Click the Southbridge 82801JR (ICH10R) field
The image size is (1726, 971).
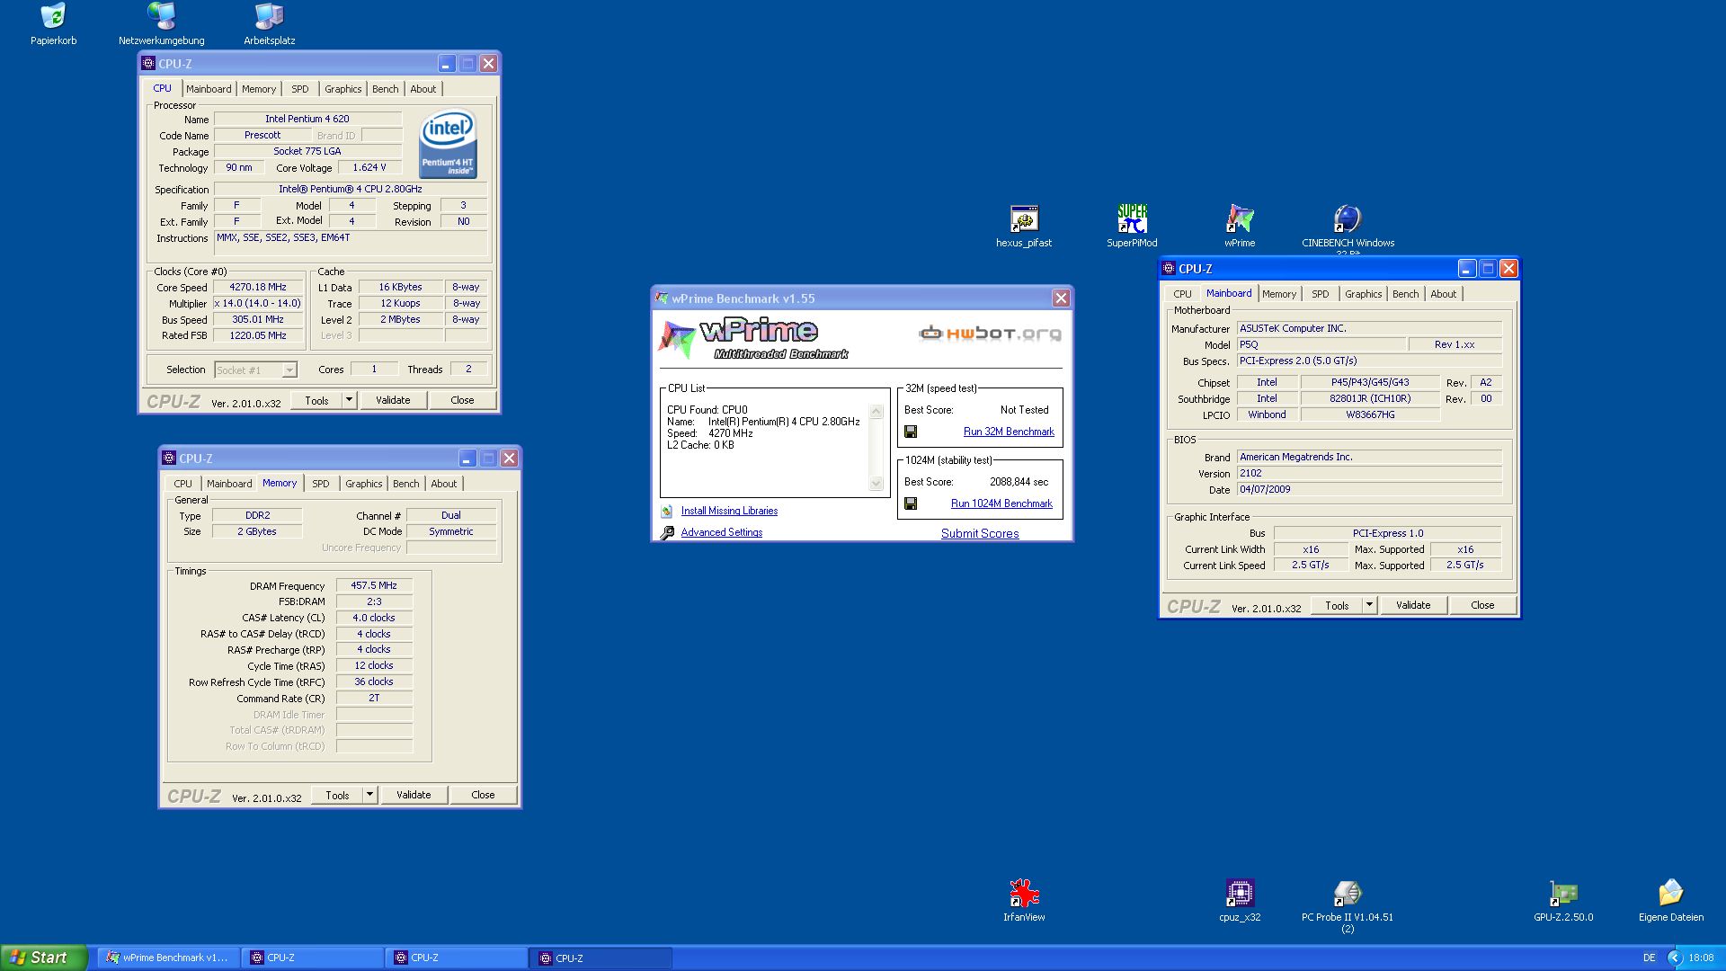pyautogui.click(x=1370, y=398)
